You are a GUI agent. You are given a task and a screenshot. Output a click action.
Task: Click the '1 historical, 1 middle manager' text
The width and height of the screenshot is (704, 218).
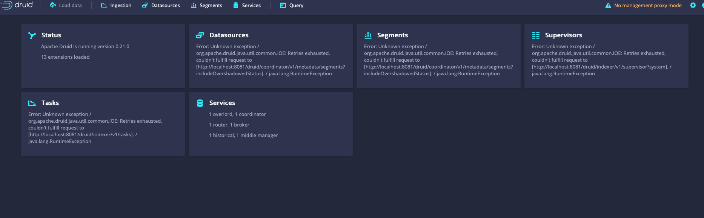click(243, 135)
